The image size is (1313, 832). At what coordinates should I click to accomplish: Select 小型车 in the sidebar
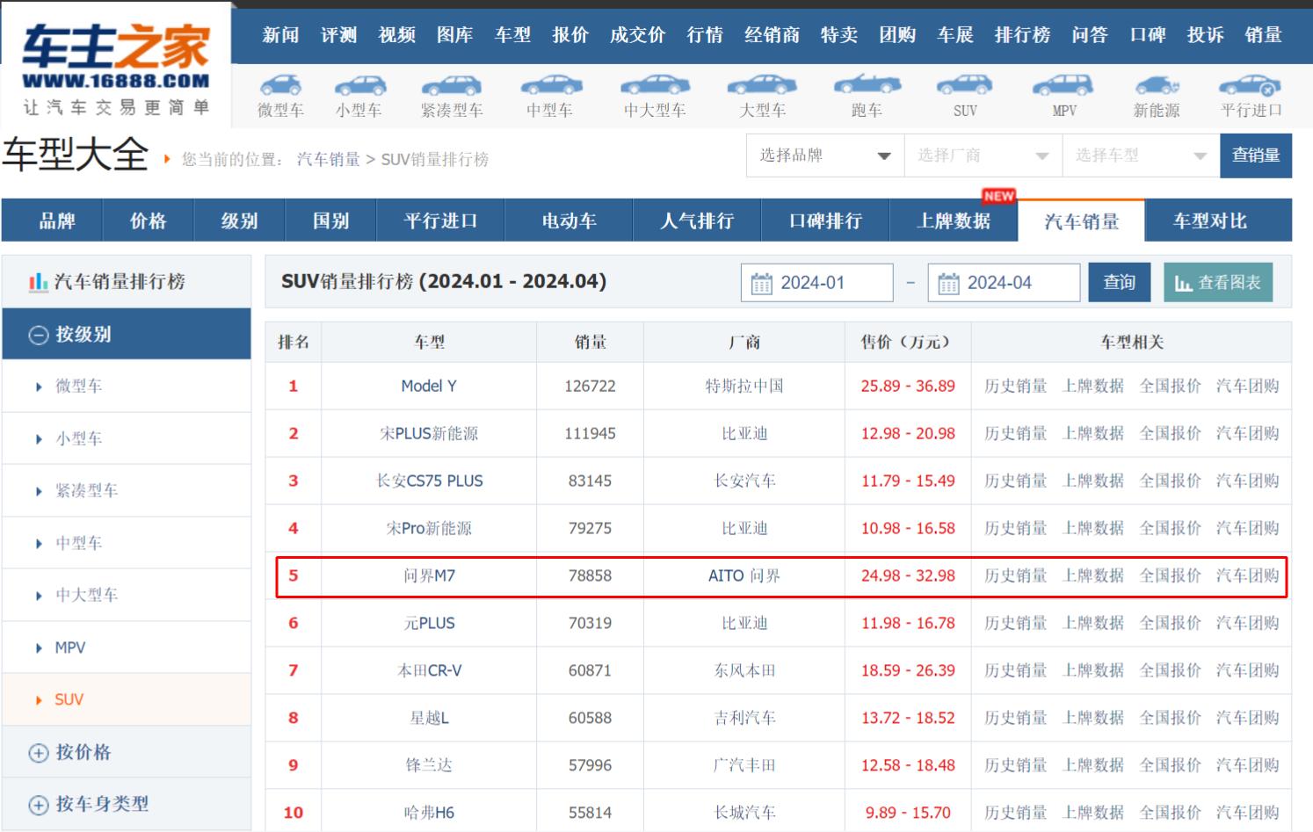click(78, 438)
